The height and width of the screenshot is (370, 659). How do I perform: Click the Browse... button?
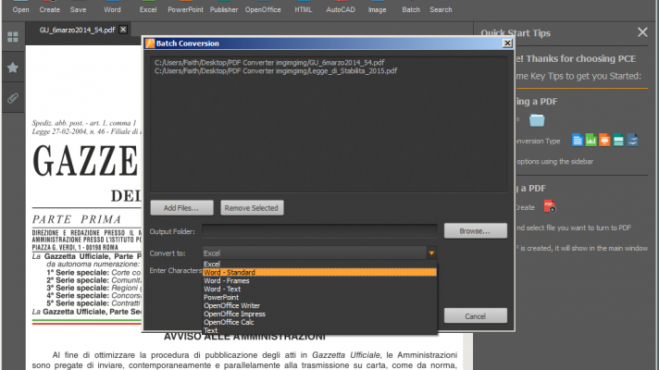[x=476, y=231]
